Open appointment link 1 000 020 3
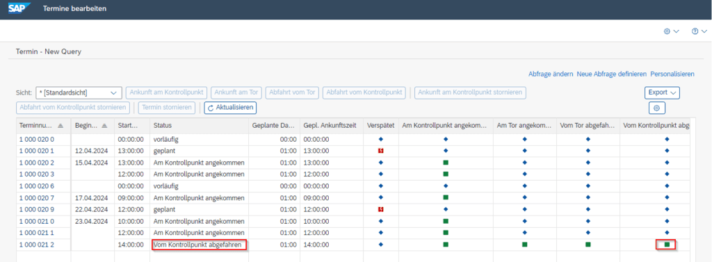 pos(37,174)
